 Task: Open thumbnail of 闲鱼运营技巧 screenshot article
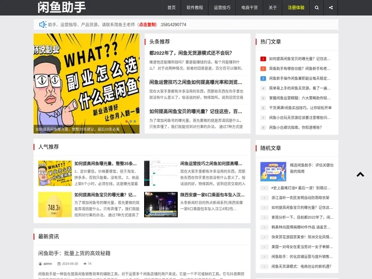pos(161,173)
